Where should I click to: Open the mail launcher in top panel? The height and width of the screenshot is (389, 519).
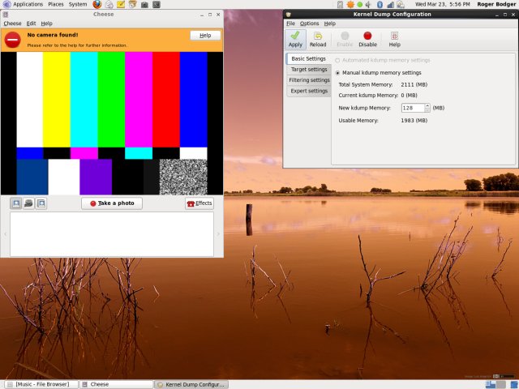[x=109, y=4]
